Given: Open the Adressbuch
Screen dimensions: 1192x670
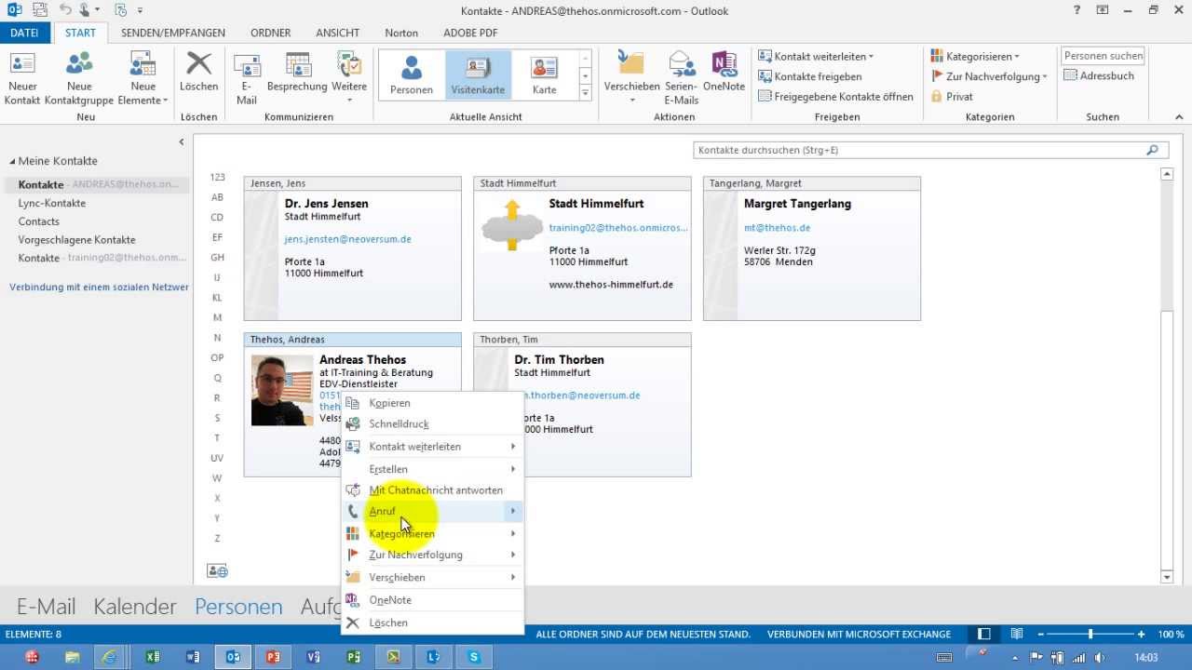Looking at the screenshot, I should coord(1099,75).
